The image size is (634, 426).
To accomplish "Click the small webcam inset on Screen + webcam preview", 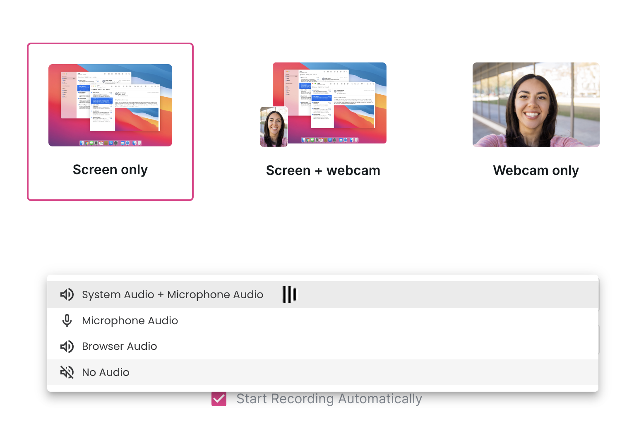I will 274,127.
